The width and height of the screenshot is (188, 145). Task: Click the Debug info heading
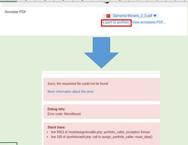pyautogui.click(x=56, y=109)
